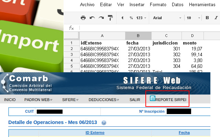The width and height of the screenshot is (220, 137).
Task: Open the Archivo menu
Action: (x=87, y=4)
